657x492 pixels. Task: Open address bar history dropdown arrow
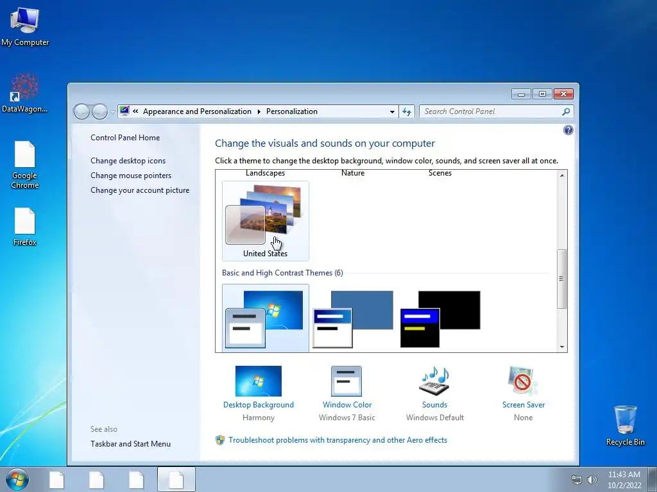pyautogui.click(x=392, y=111)
